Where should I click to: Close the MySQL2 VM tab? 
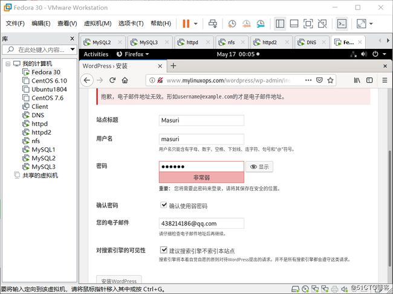(120, 42)
